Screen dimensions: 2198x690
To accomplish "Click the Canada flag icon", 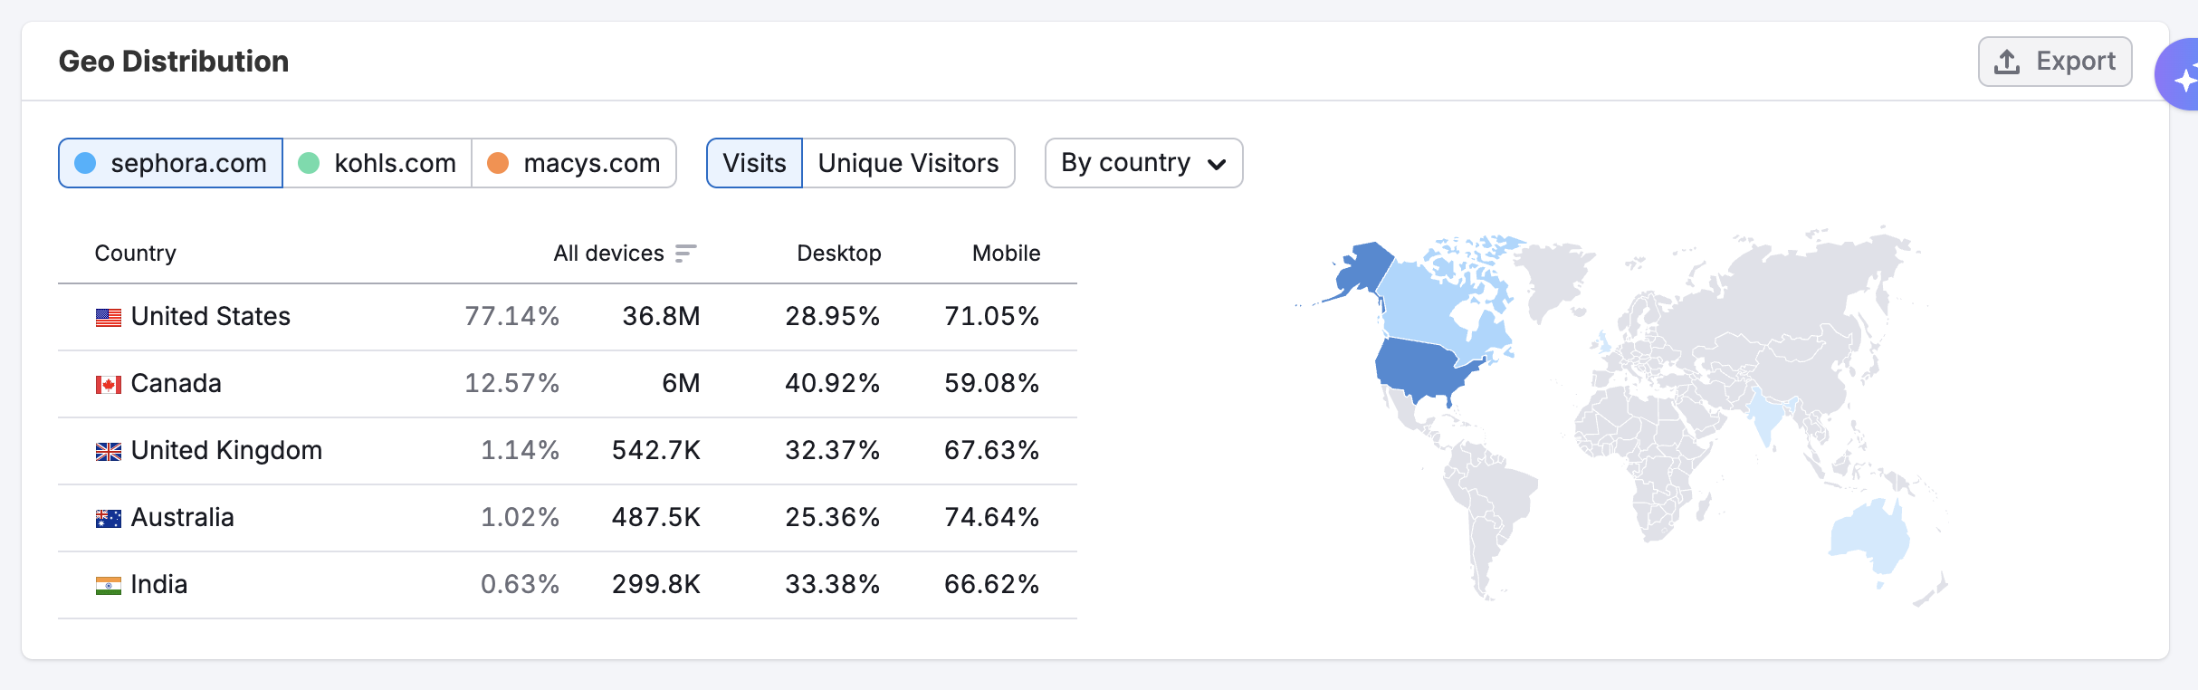I will click(x=109, y=385).
